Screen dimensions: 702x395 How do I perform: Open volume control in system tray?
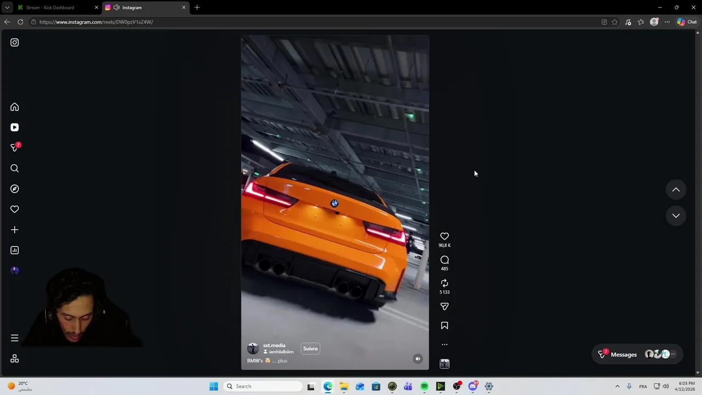pos(666,386)
